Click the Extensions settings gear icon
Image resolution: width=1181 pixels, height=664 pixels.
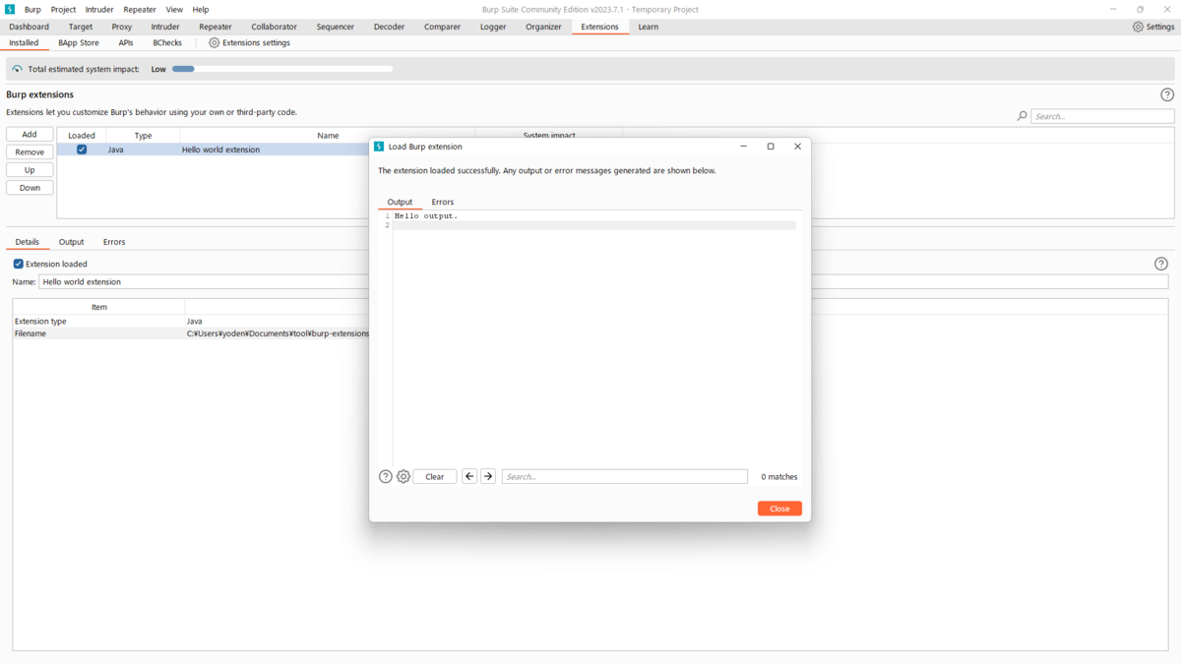[x=215, y=43]
